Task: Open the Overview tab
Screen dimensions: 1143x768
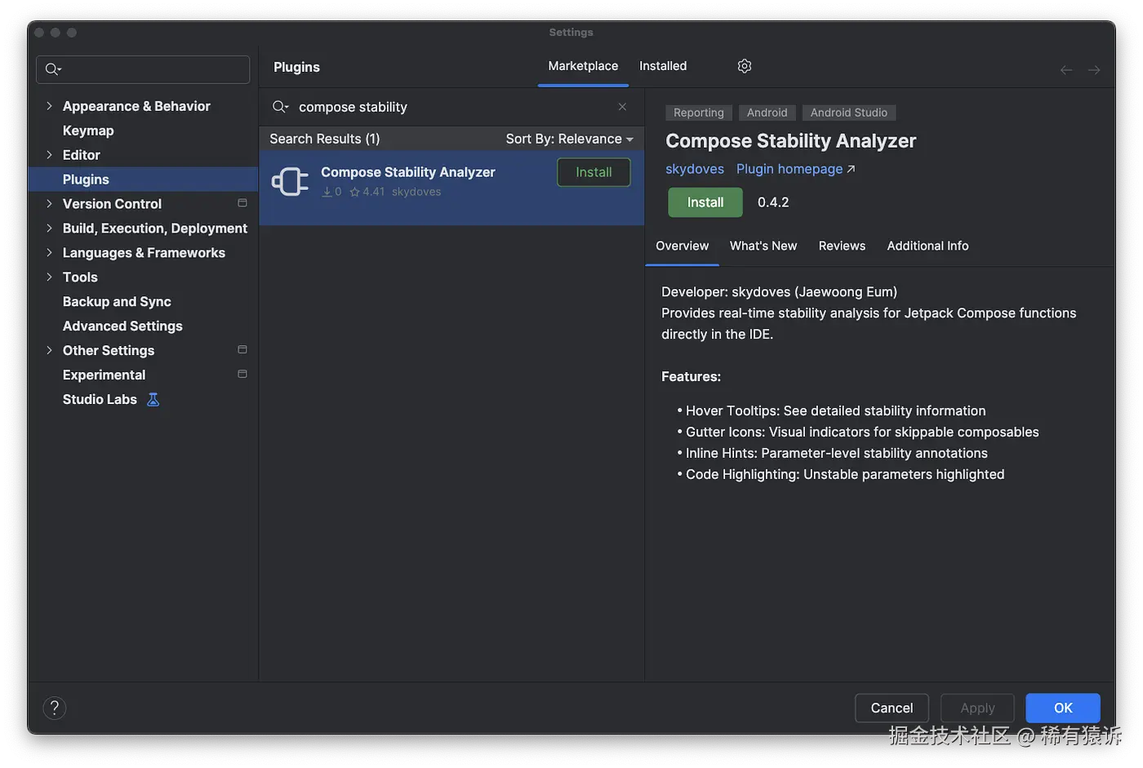Action: click(x=682, y=246)
